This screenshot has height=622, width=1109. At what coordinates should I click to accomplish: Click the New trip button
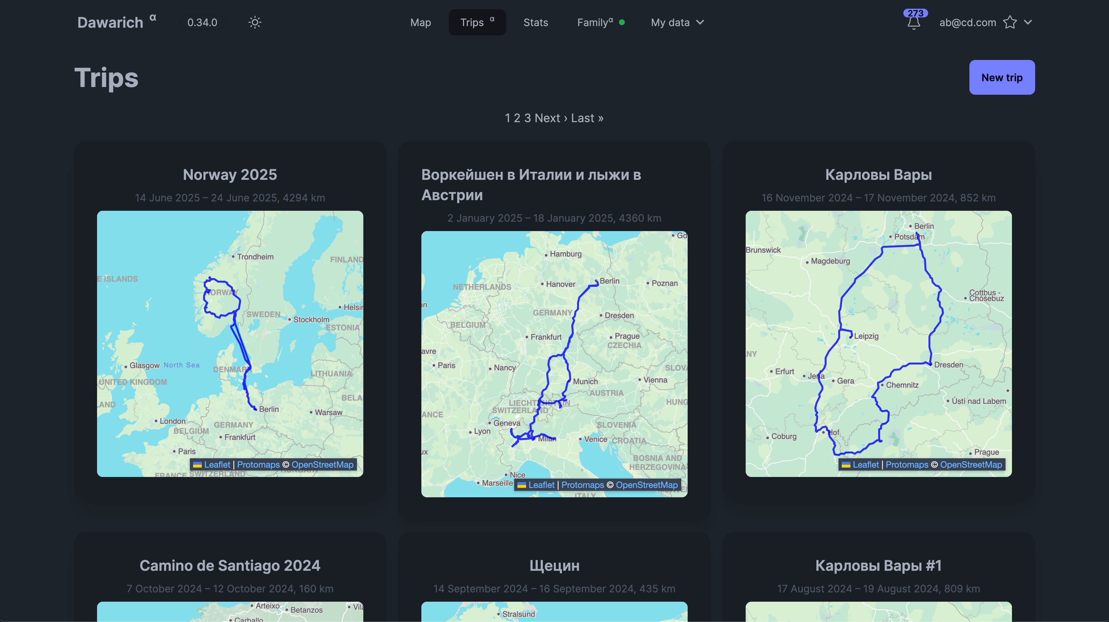coord(1001,77)
